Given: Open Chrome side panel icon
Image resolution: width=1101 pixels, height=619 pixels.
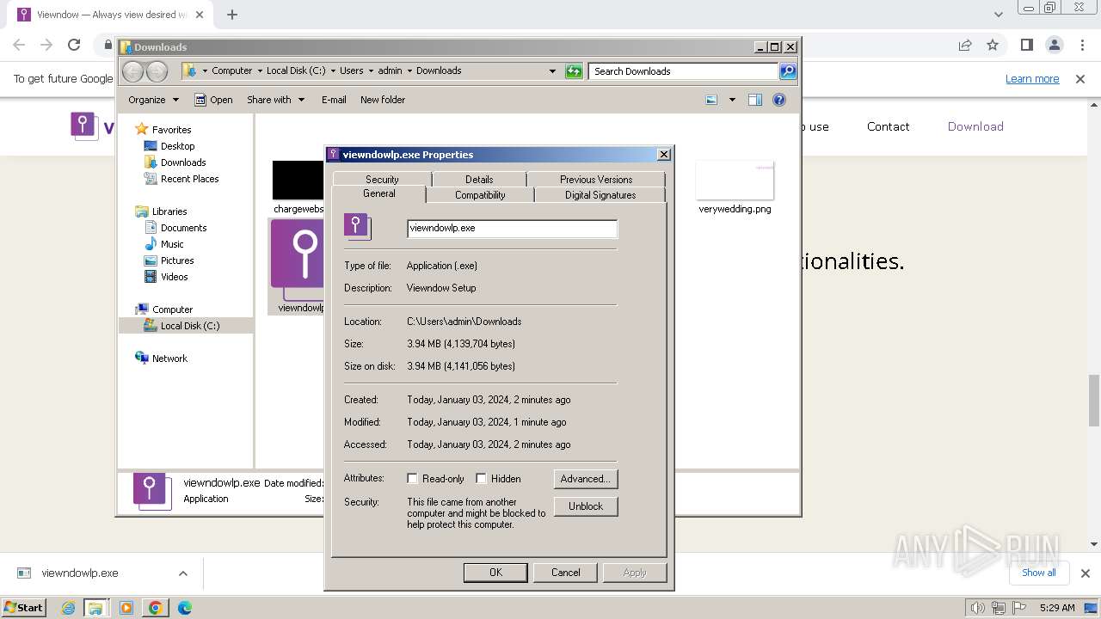Looking at the screenshot, I should [x=1026, y=45].
